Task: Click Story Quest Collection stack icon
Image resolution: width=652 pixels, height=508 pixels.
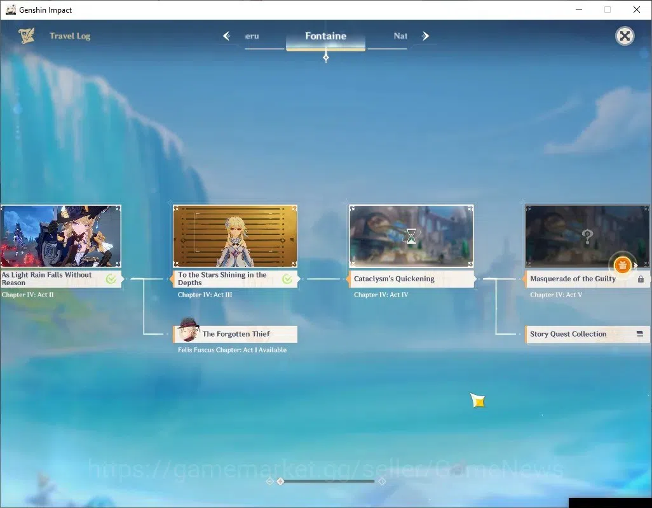Action: tap(639, 333)
